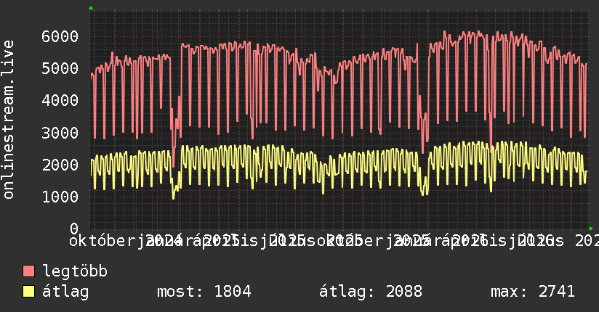Screen dimensions: 599x312
Task: Click the 'átlag: 2088' statistic
Action: click(x=371, y=292)
